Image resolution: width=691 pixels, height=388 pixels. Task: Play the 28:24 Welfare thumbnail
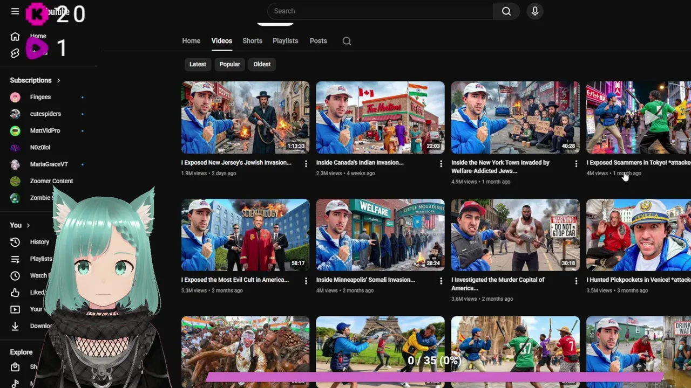click(x=381, y=235)
